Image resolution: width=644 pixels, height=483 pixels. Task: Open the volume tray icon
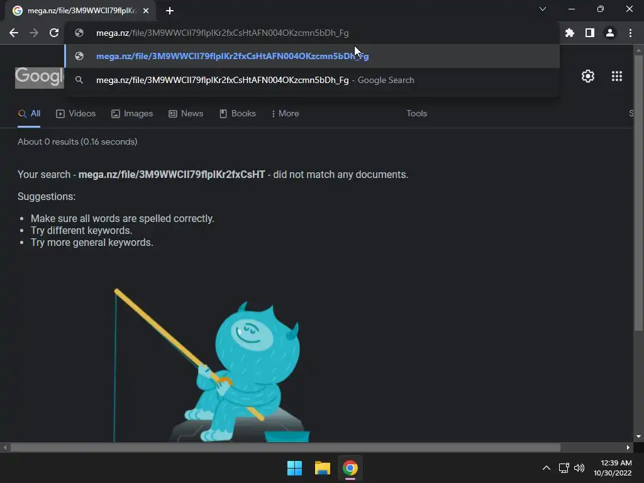[x=579, y=468]
